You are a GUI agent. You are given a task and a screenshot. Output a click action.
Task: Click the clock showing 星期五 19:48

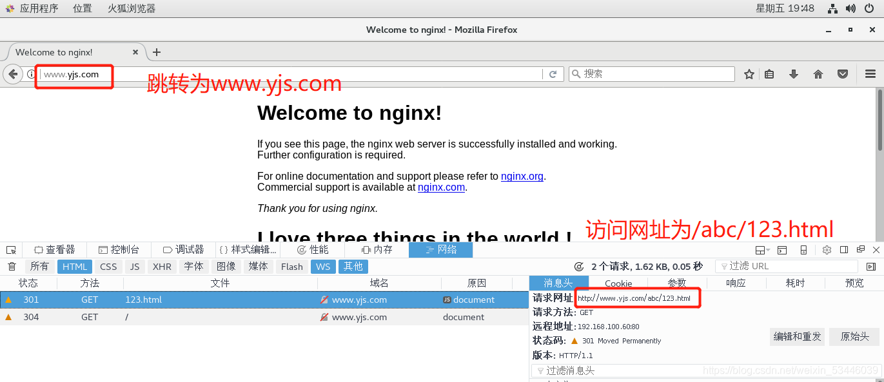click(x=785, y=8)
